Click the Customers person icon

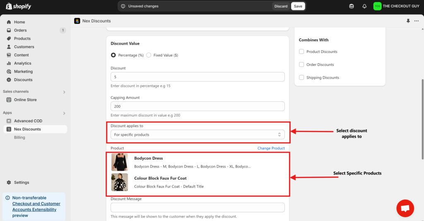click(9, 47)
